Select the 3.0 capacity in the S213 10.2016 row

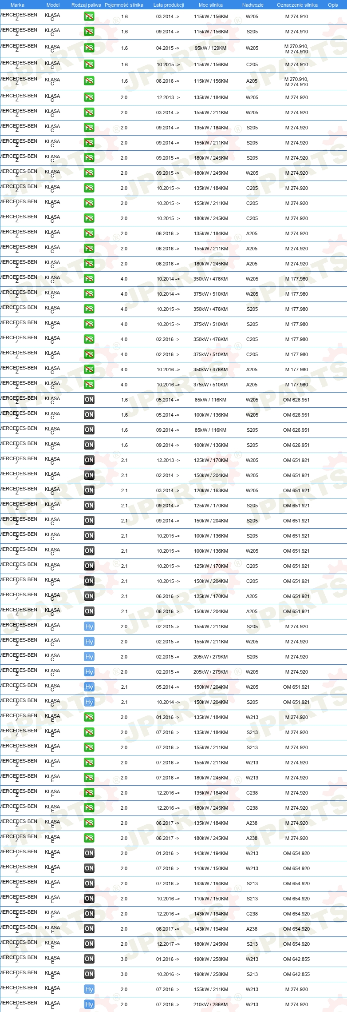click(x=124, y=974)
